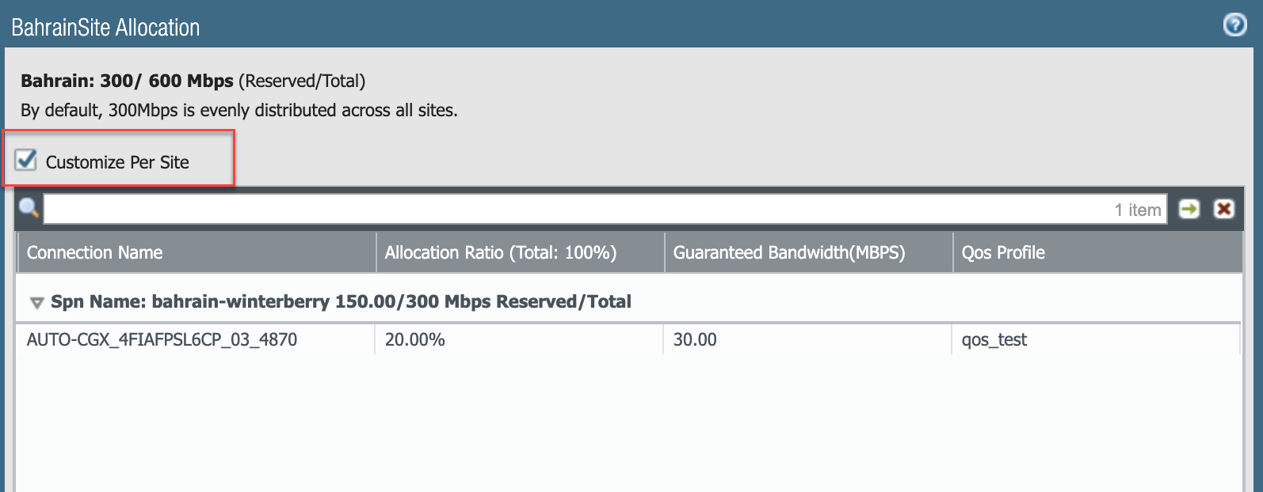Click the Guaranteed Bandwidth(MBPS) column header
This screenshot has width=1263, height=492.
tap(789, 253)
